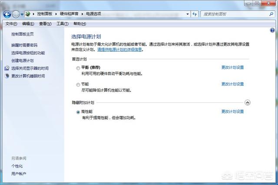
Task: Click the Control Panel icon in address bar
Action: tap(28, 14)
